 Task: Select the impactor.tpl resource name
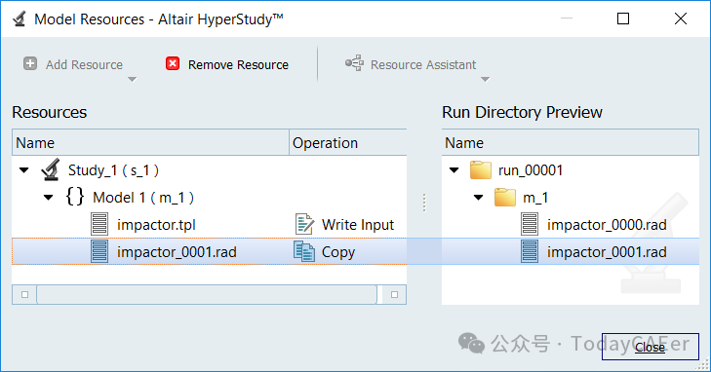[156, 225]
